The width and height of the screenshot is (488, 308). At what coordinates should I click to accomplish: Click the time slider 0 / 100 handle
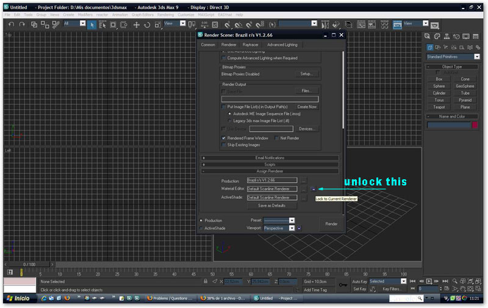click(x=29, y=265)
